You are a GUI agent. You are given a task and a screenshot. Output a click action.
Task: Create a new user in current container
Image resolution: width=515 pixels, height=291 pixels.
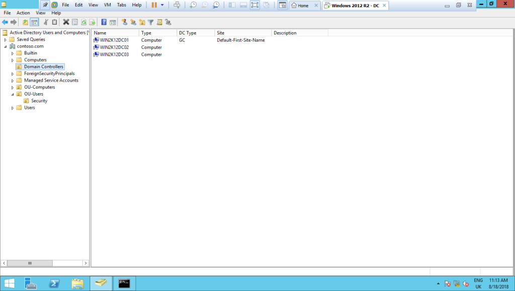[124, 22]
